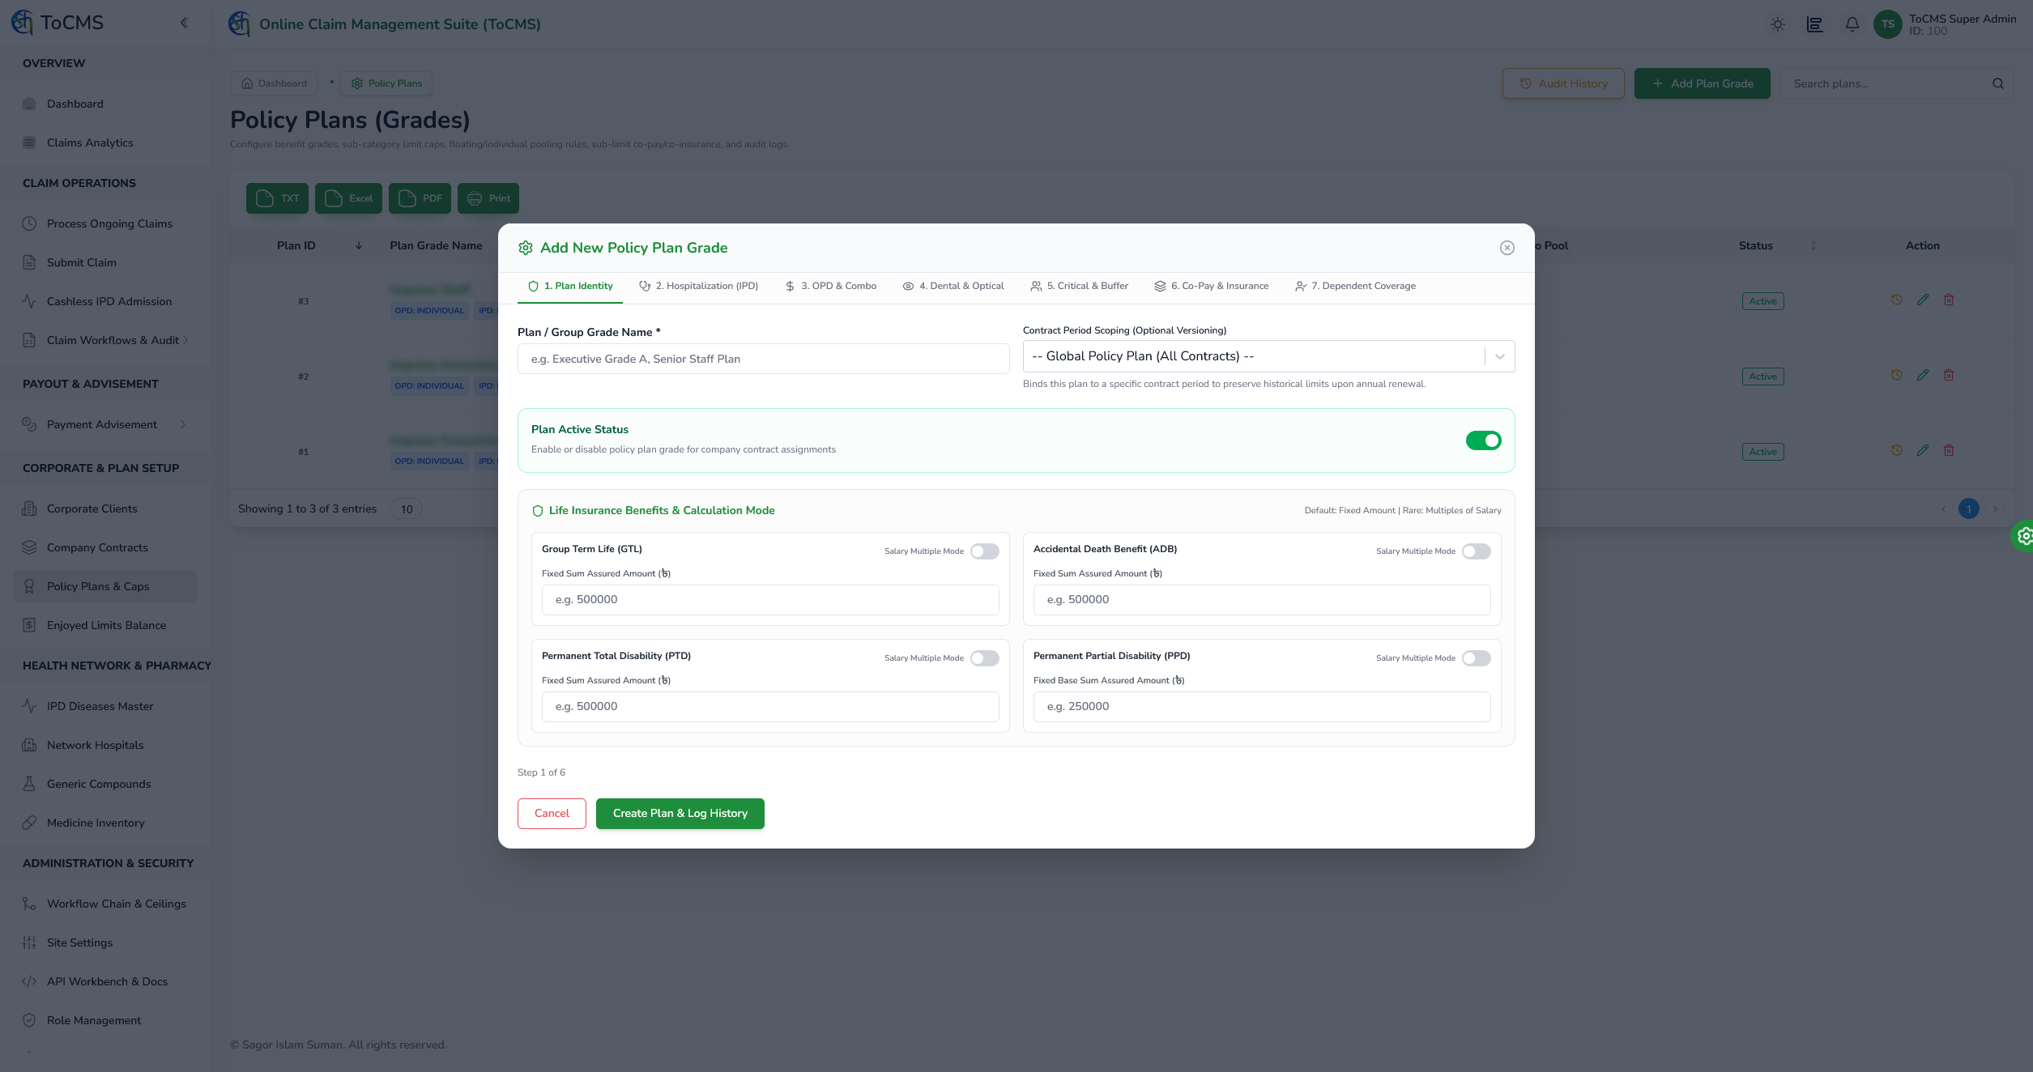Expand the Payment Advisement menu
The image size is (2033, 1072).
(x=105, y=424)
